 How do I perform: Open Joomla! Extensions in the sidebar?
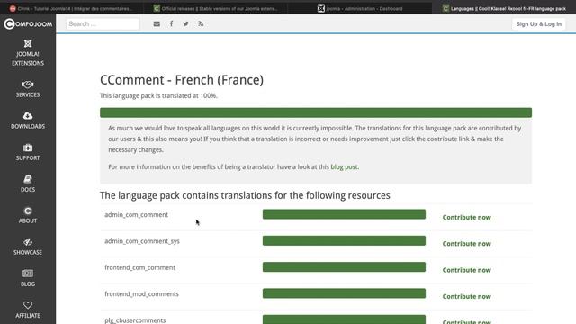click(x=28, y=53)
